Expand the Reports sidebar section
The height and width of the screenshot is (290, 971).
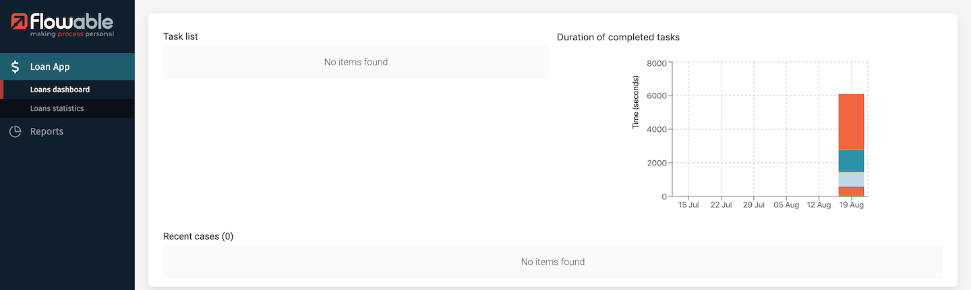[x=47, y=132]
